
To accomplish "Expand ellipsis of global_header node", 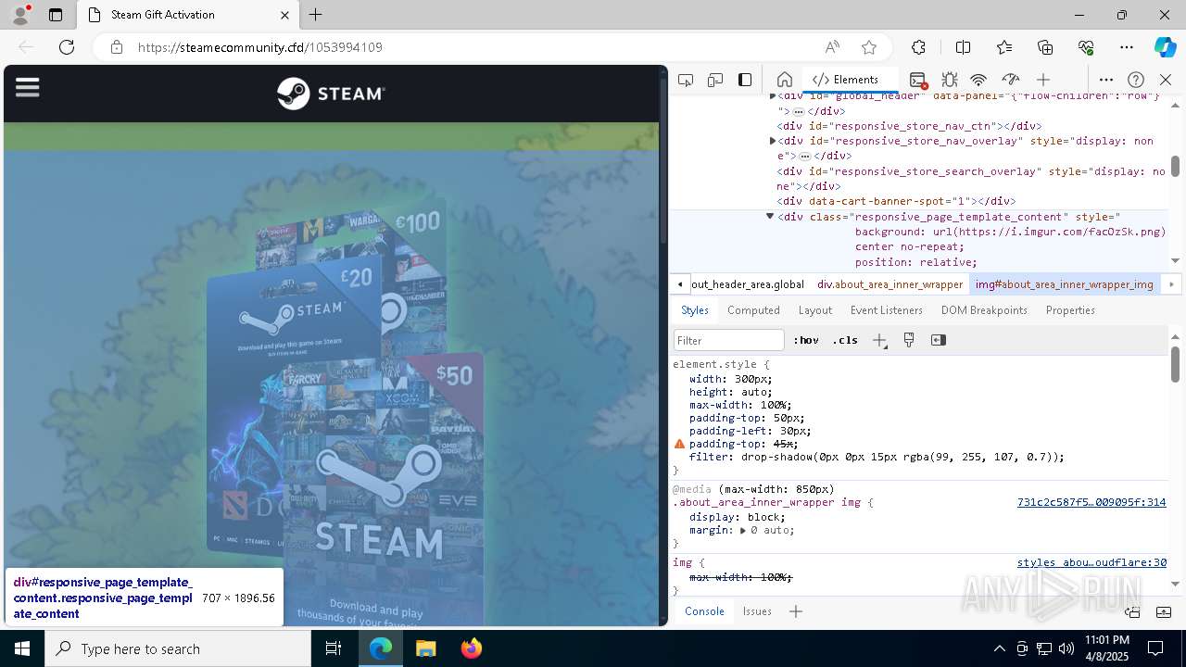I will [x=799, y=111].
